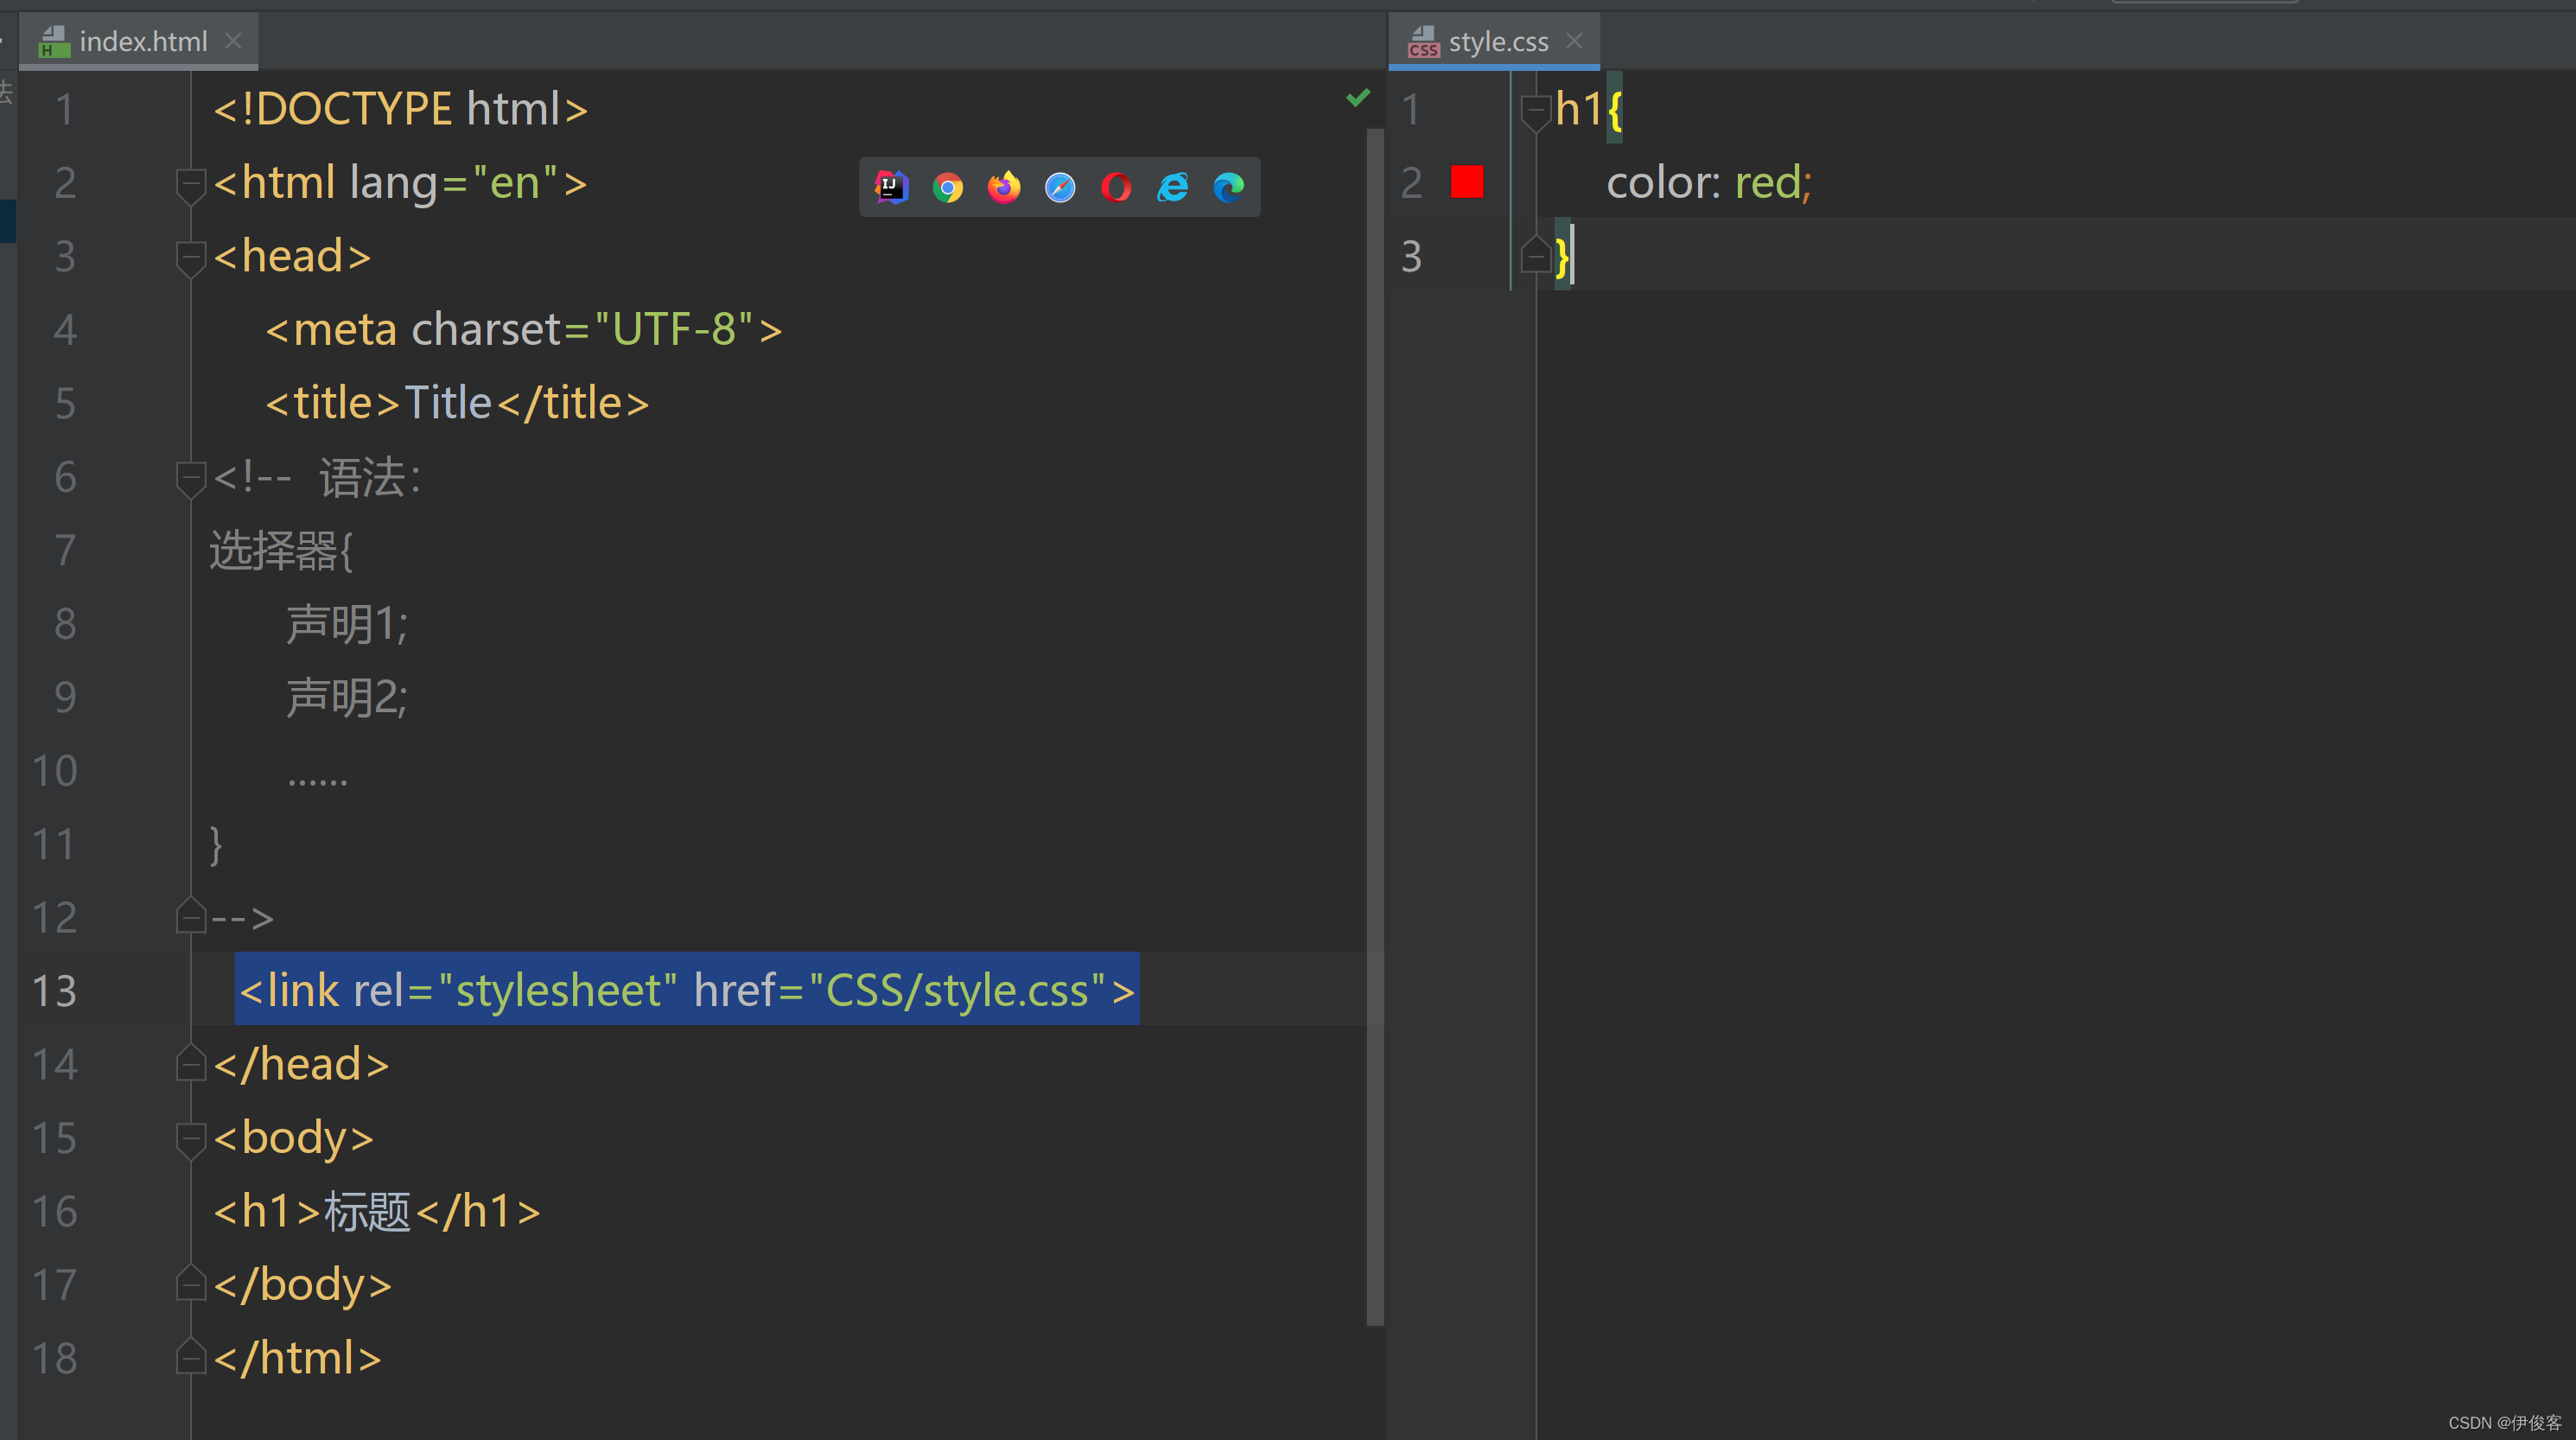The image size is (2576, 1440).
Task: Collapse the comment end fold on line 12
Action: [x=190, y=916]
